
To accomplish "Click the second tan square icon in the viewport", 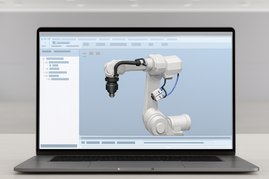I will pos(98,53).
